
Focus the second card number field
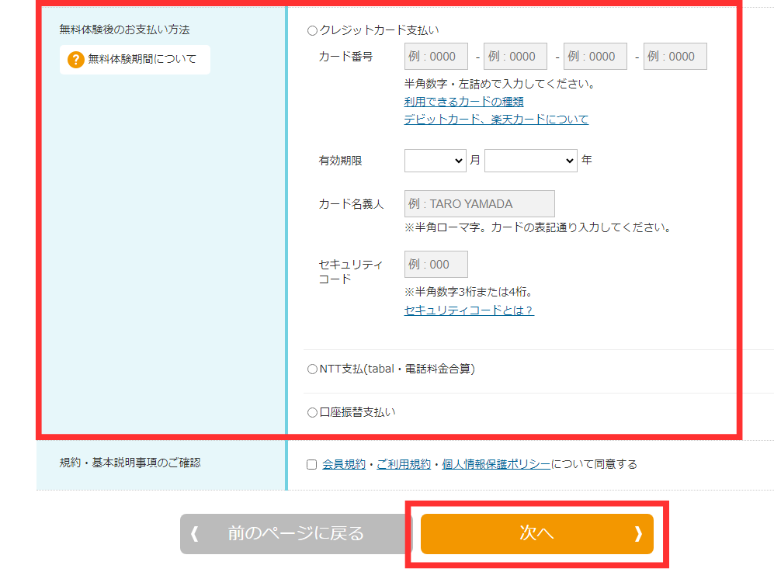coord(515,57)
